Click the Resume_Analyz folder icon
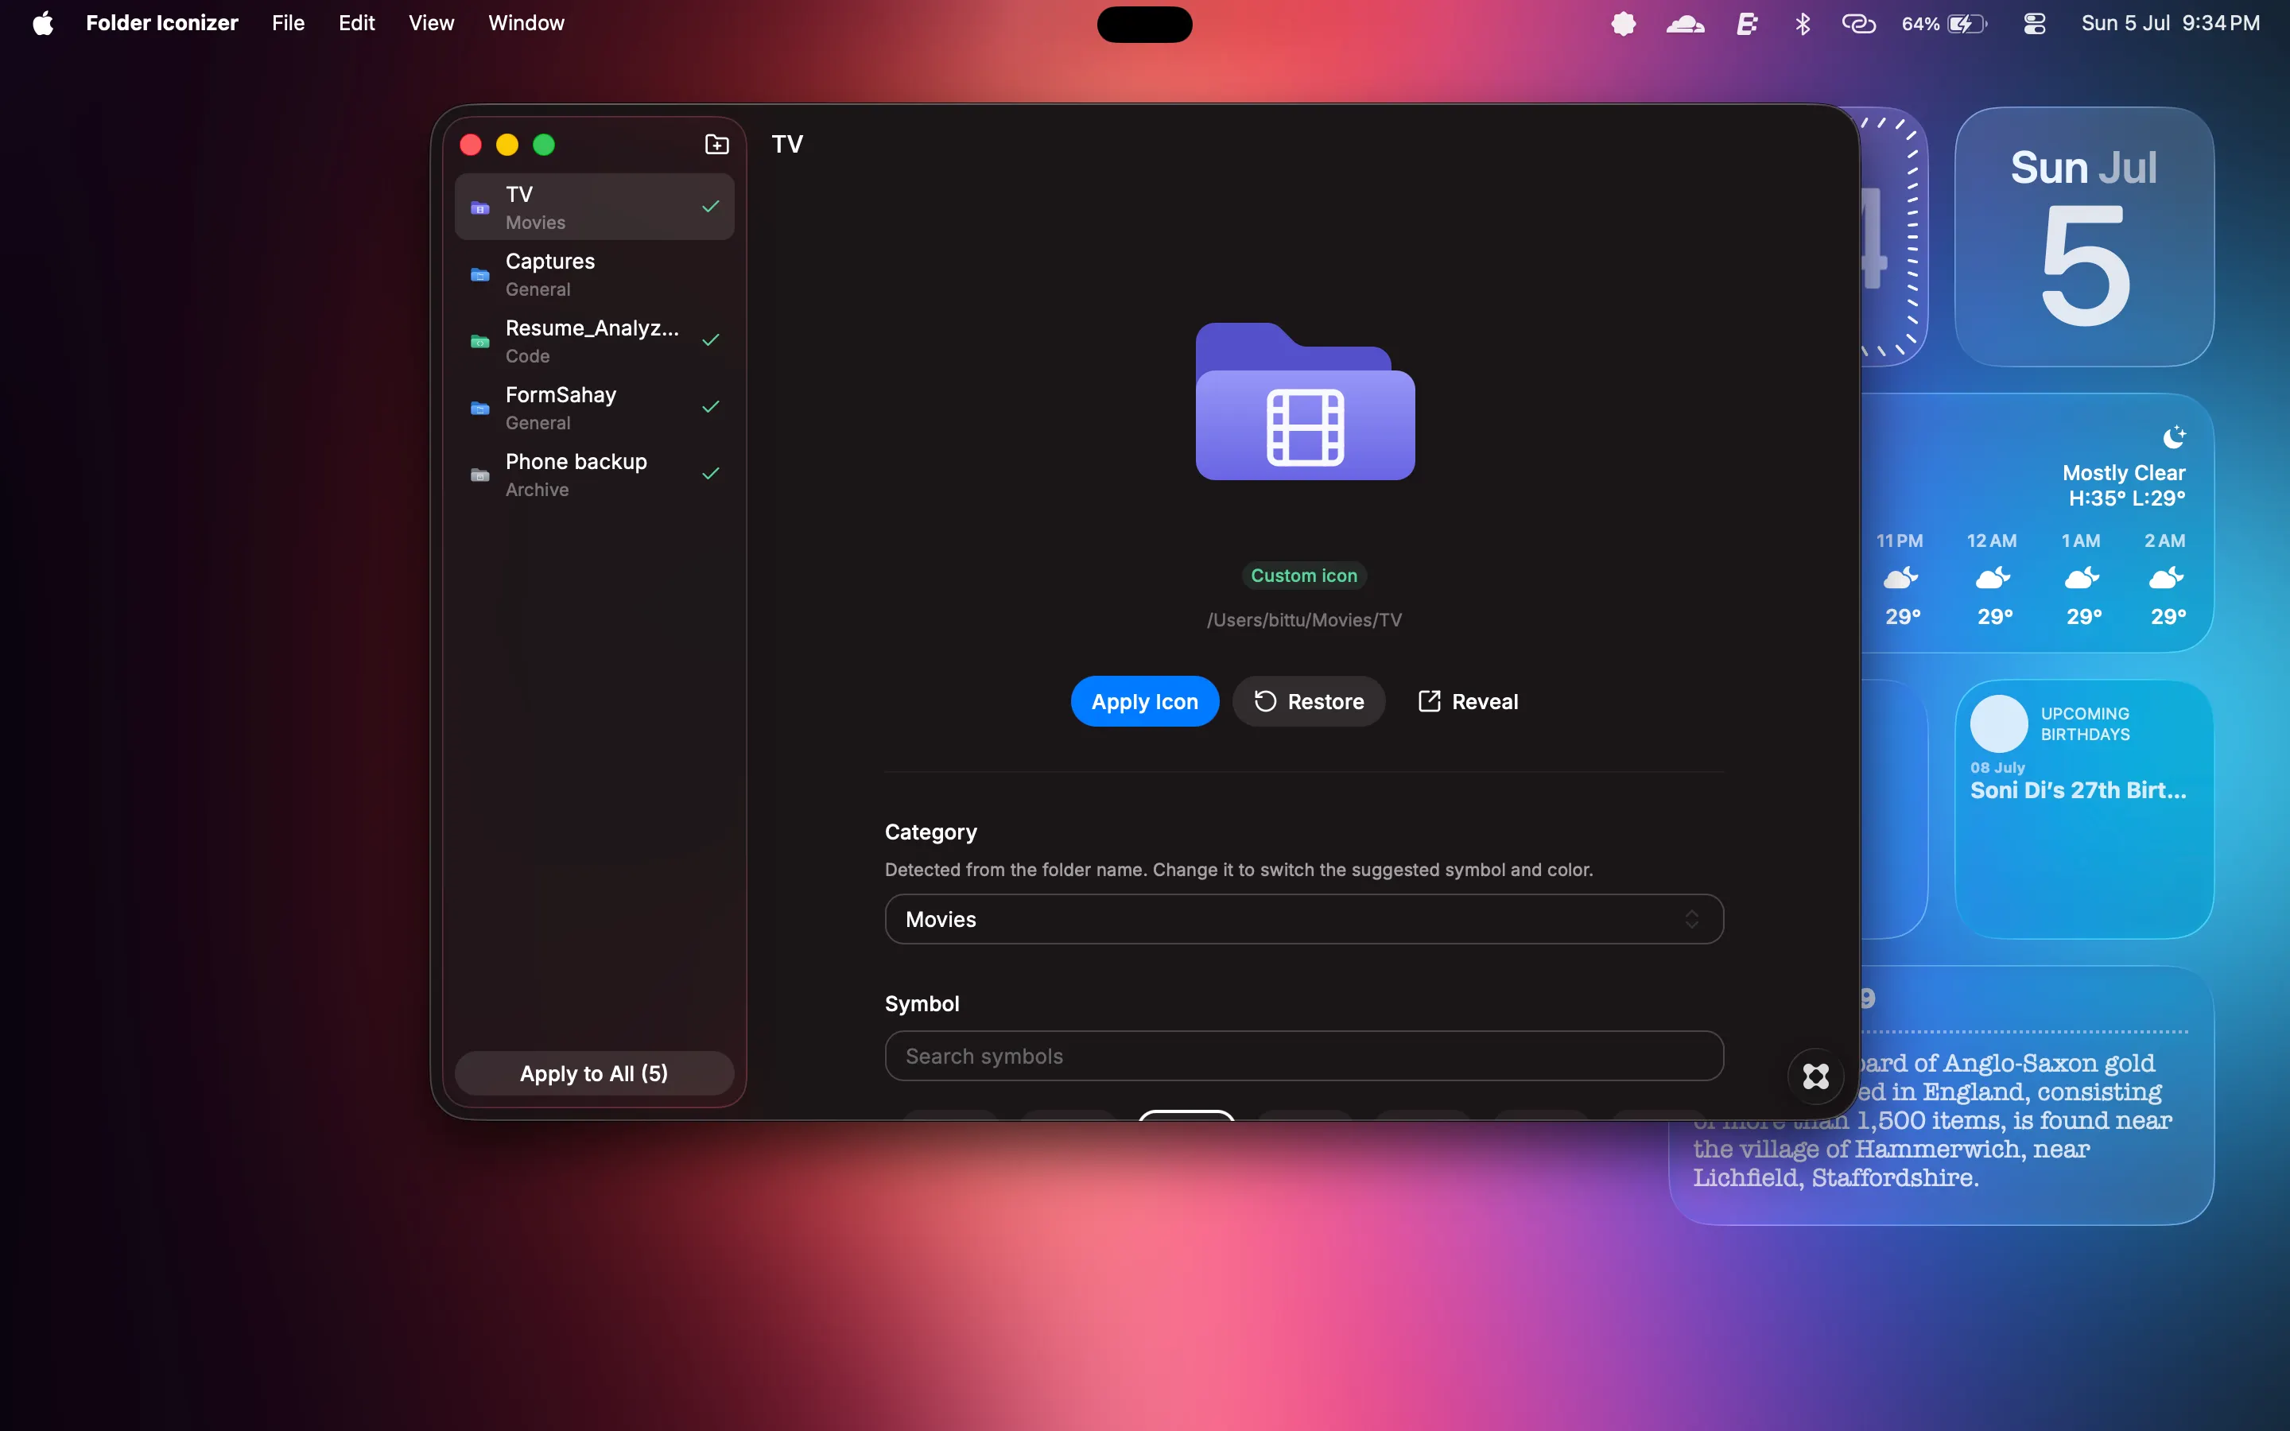The image size is (2290, 1431). pyautogui.click(x=479, y=341)
